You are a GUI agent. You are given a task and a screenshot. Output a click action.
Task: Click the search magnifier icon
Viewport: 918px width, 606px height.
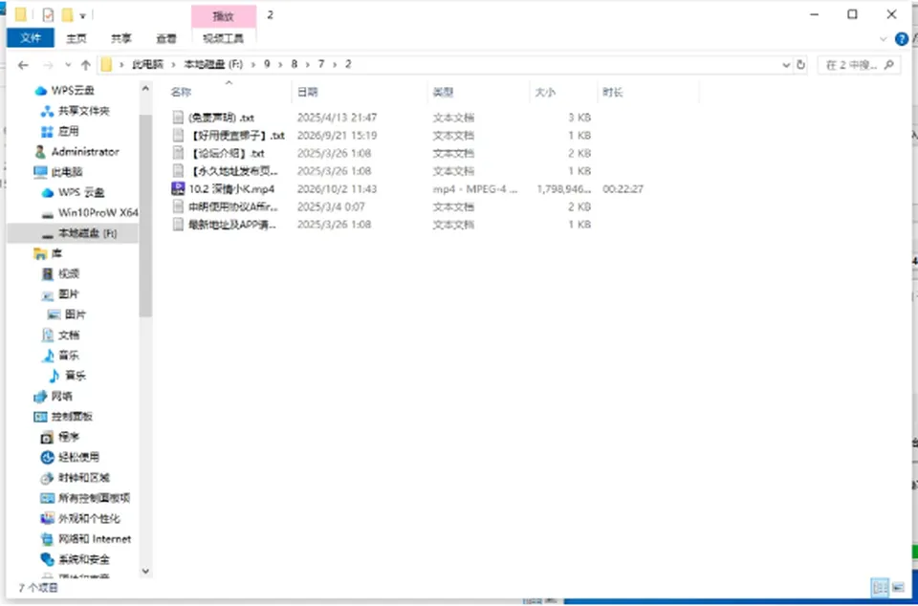[889, 64]
